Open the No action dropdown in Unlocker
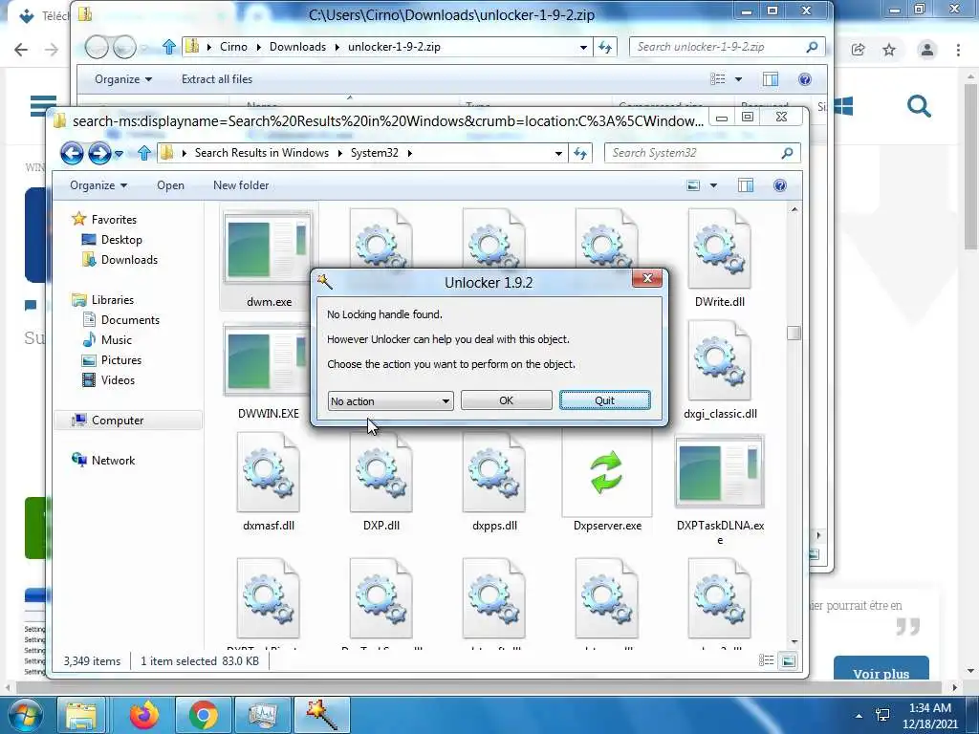Image resolution: width=979 pixels, height=734 pixels. point(390,400)
